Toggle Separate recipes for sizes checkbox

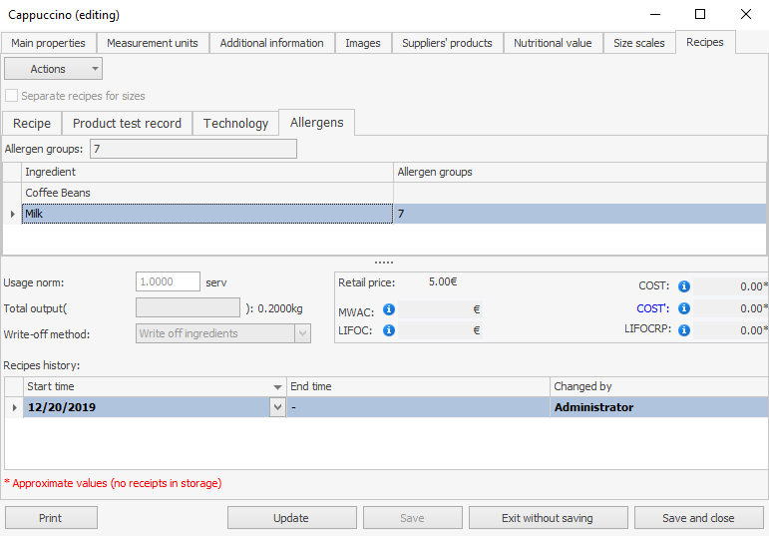point(12,97)
